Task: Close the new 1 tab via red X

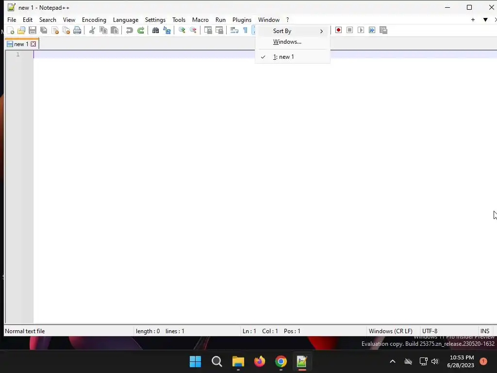Action: 33,44
